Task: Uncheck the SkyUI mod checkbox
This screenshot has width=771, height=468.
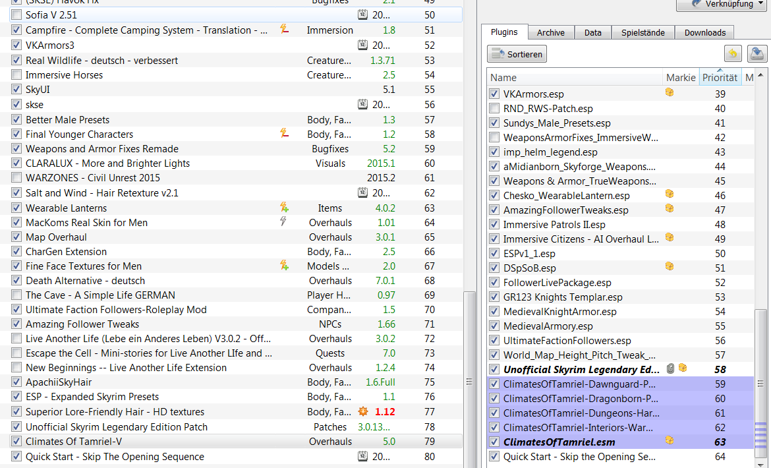Action: click(x=16, y=90)
